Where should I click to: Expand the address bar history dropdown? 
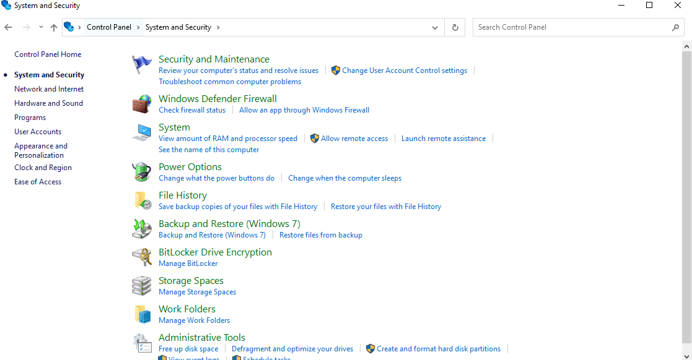(x=435, y=27)
